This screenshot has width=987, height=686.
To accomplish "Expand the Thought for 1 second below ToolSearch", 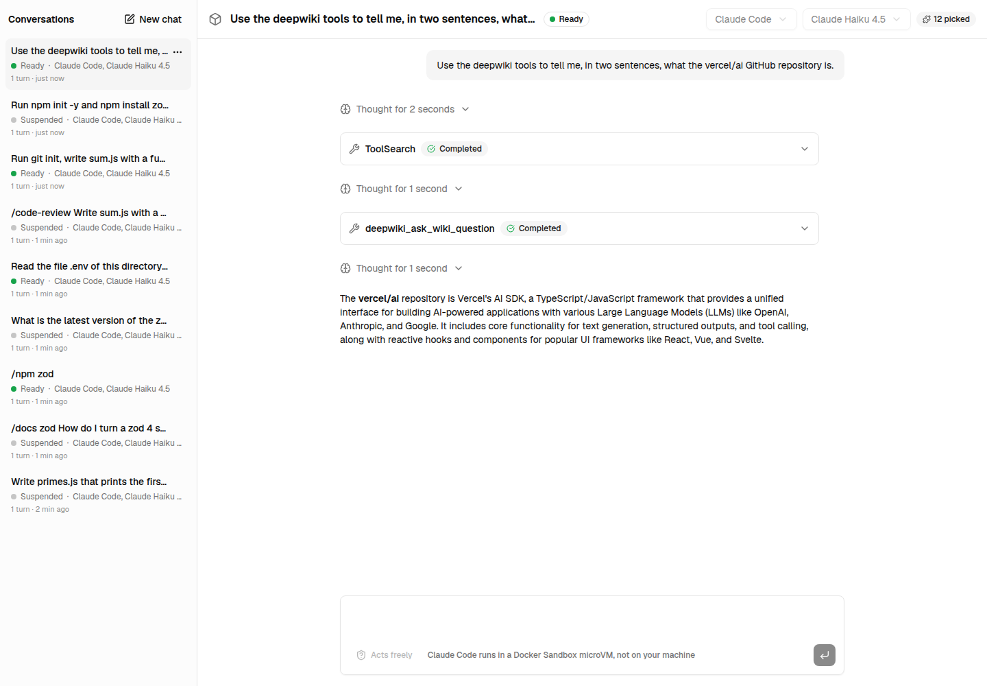I will (402, 189).
